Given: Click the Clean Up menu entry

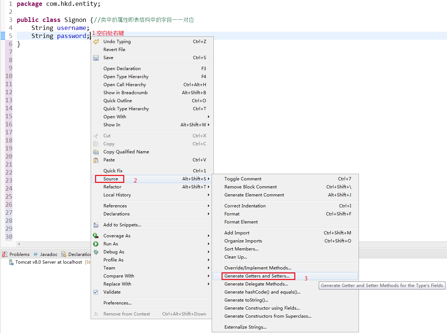Looking at the screenshot, I should coord(234,257).
